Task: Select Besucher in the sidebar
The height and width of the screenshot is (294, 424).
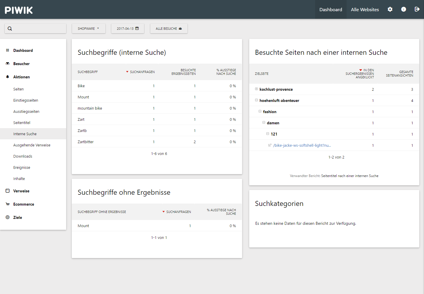Action: tap(22, 64)
